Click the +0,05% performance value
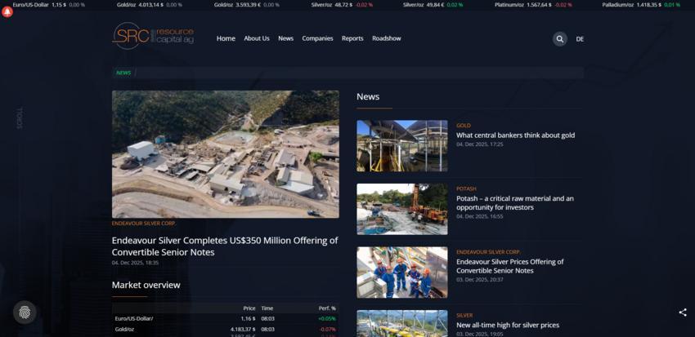Viewport: 695px width, 337px height. [327, 318]
